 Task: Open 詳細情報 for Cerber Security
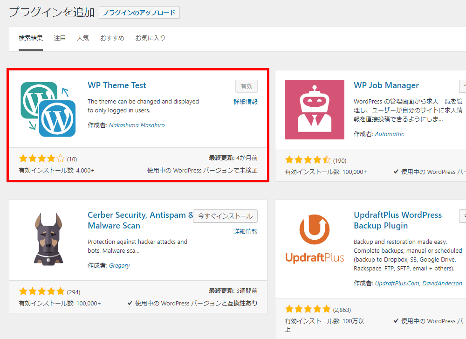pyautogui.click(x=246, y=231)
